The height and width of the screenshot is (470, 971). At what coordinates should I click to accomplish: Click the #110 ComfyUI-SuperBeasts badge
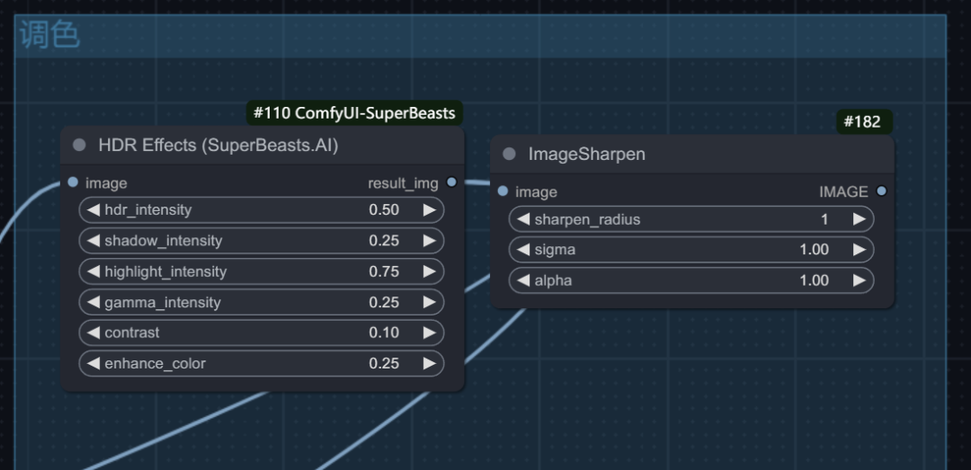point(354,113)
